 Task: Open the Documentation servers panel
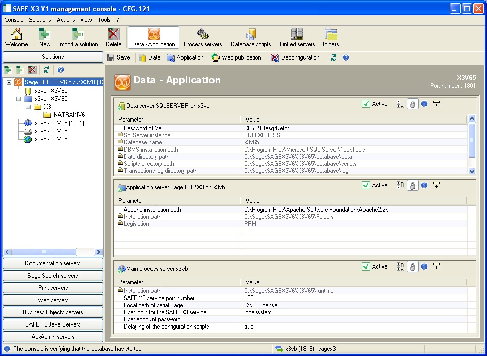coord(53,263)
